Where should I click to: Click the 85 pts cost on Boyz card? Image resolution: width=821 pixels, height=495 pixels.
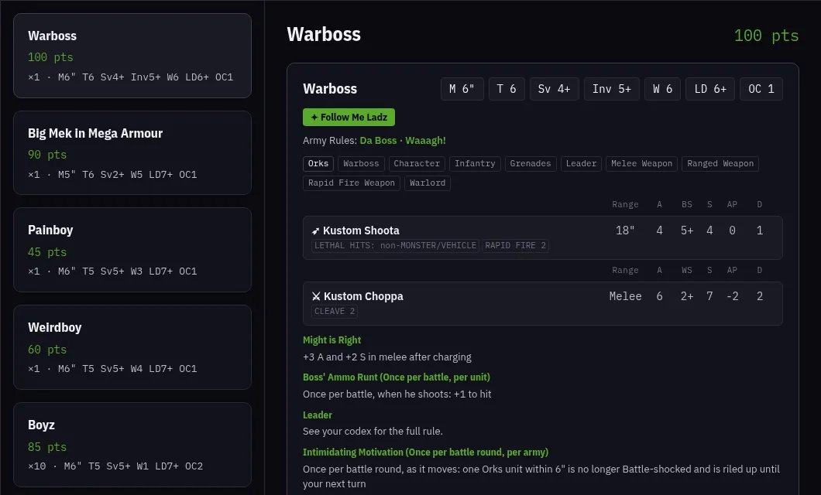47,447
